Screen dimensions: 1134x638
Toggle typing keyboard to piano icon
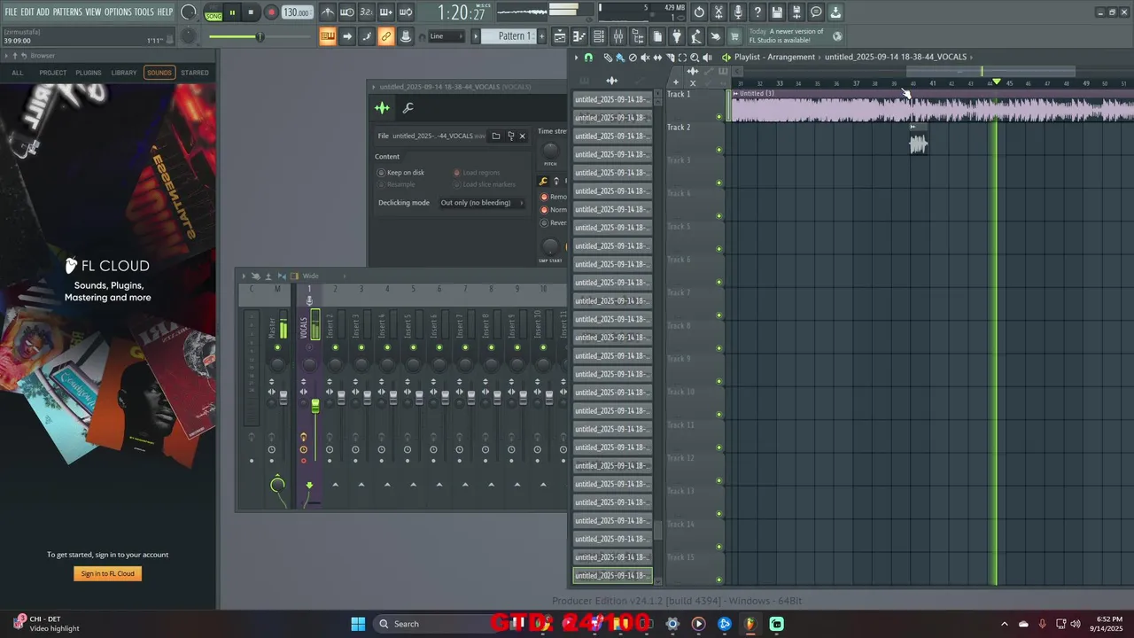click(328, 36)
